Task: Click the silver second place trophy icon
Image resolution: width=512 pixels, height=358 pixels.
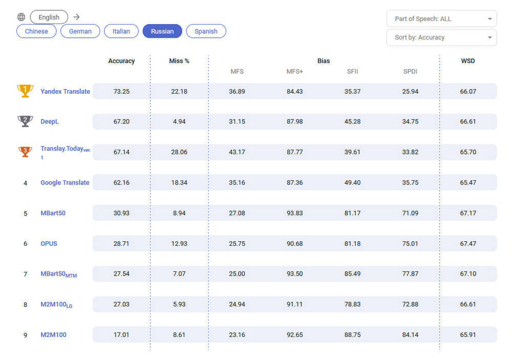Action: click(x=25, y=121)
